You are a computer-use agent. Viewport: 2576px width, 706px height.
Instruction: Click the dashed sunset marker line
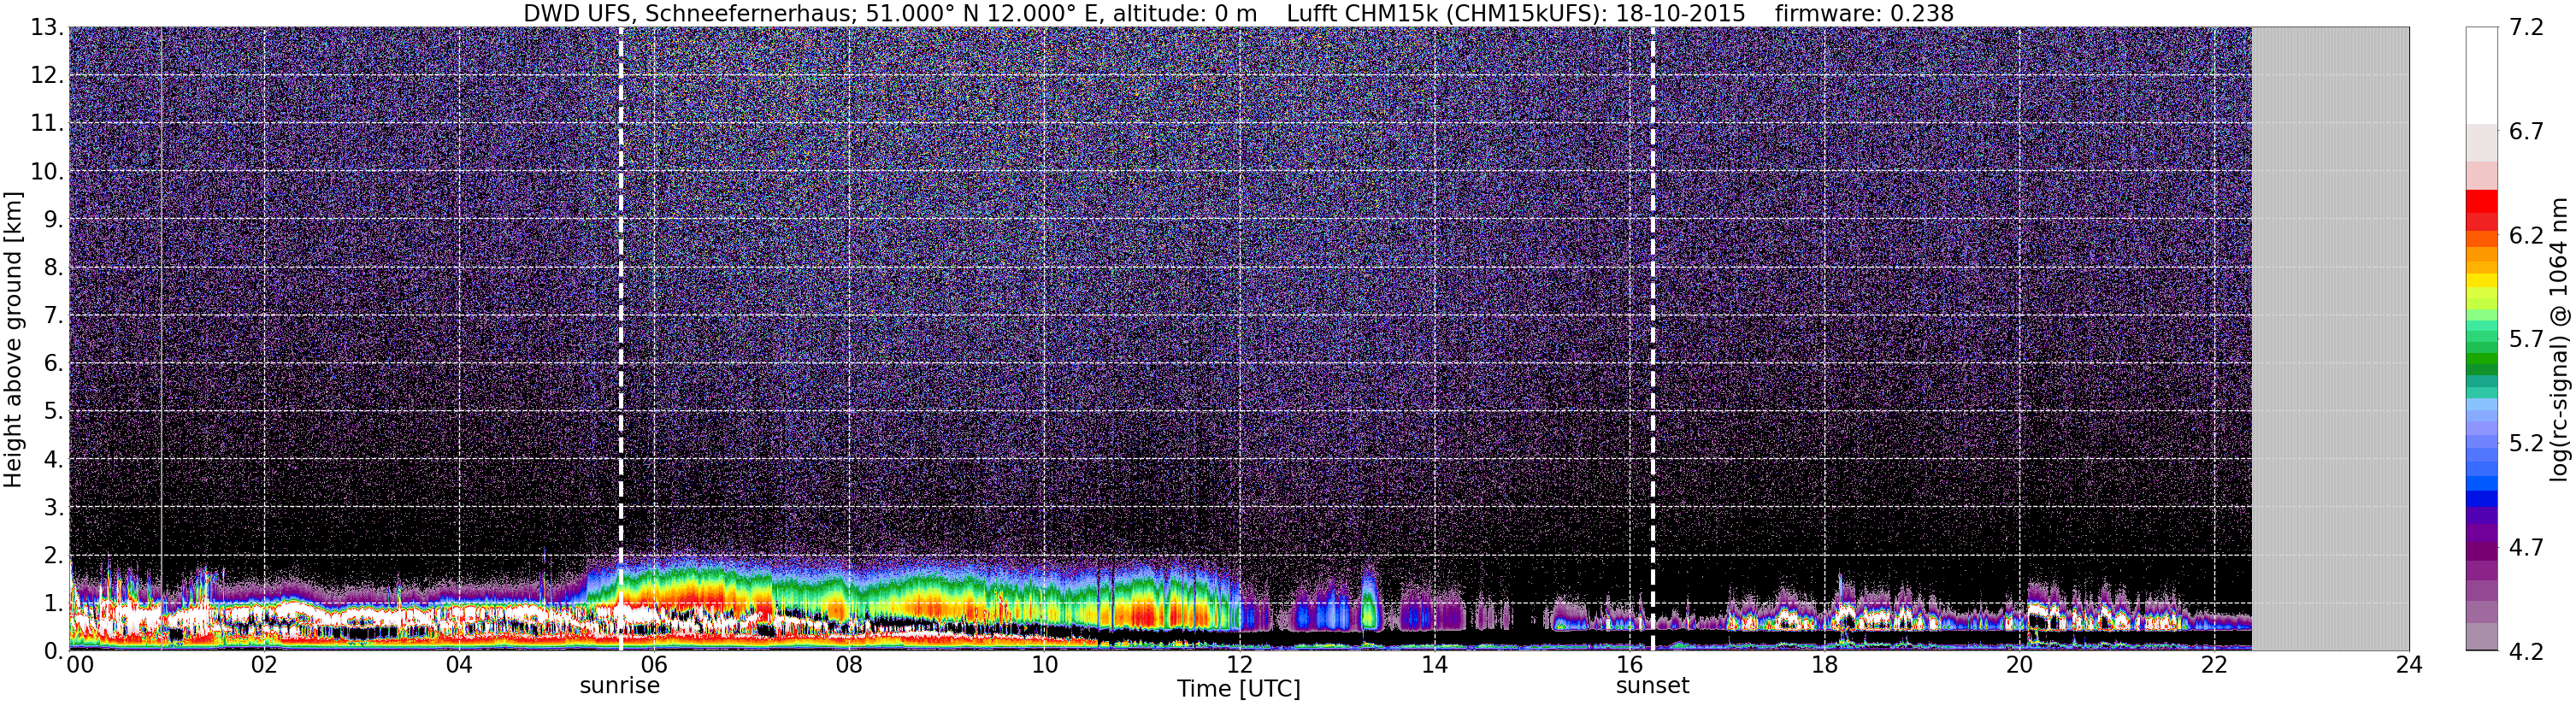pyautogui.click(x=1652, y=338)
